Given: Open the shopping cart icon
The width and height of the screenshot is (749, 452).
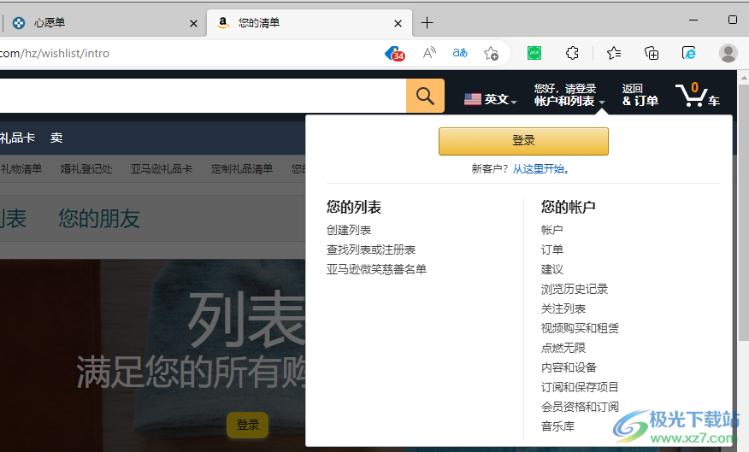Looking at the screenshot, I should click(698, 95).
